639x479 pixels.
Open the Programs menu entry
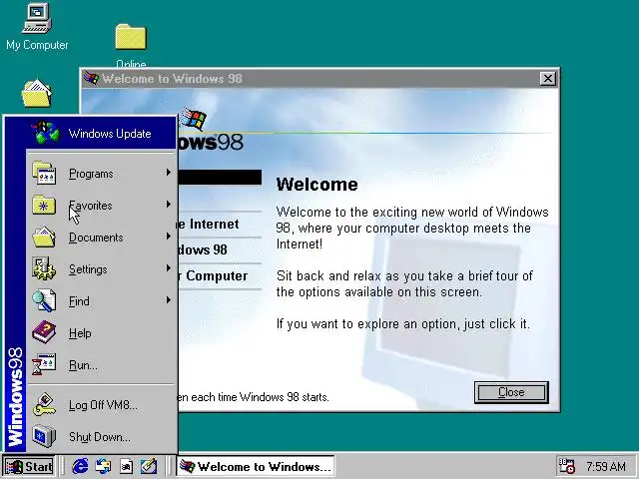(x=102, y=173)
